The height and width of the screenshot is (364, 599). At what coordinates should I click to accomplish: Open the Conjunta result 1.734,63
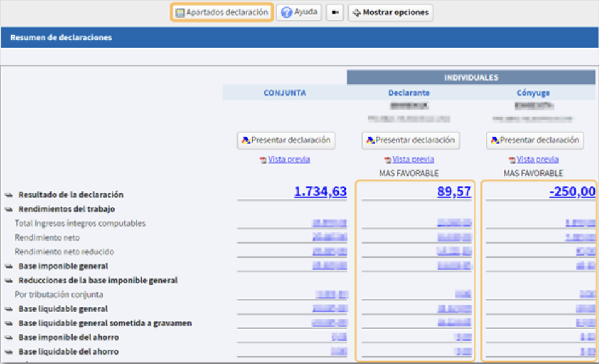320,191
